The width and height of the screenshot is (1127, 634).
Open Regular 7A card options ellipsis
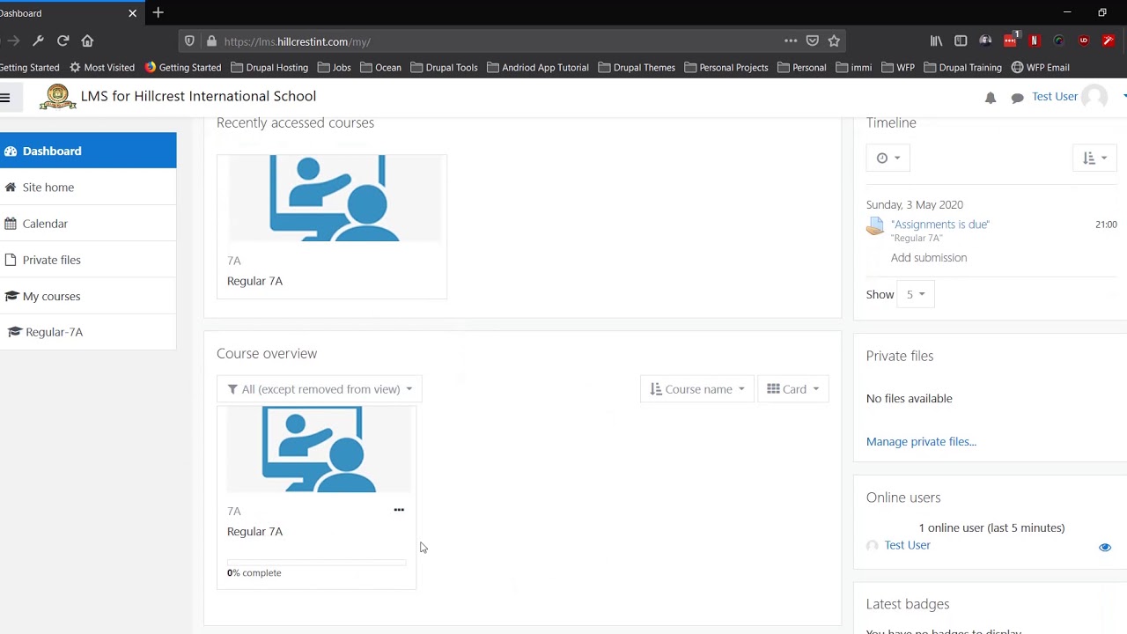point(399,510)
